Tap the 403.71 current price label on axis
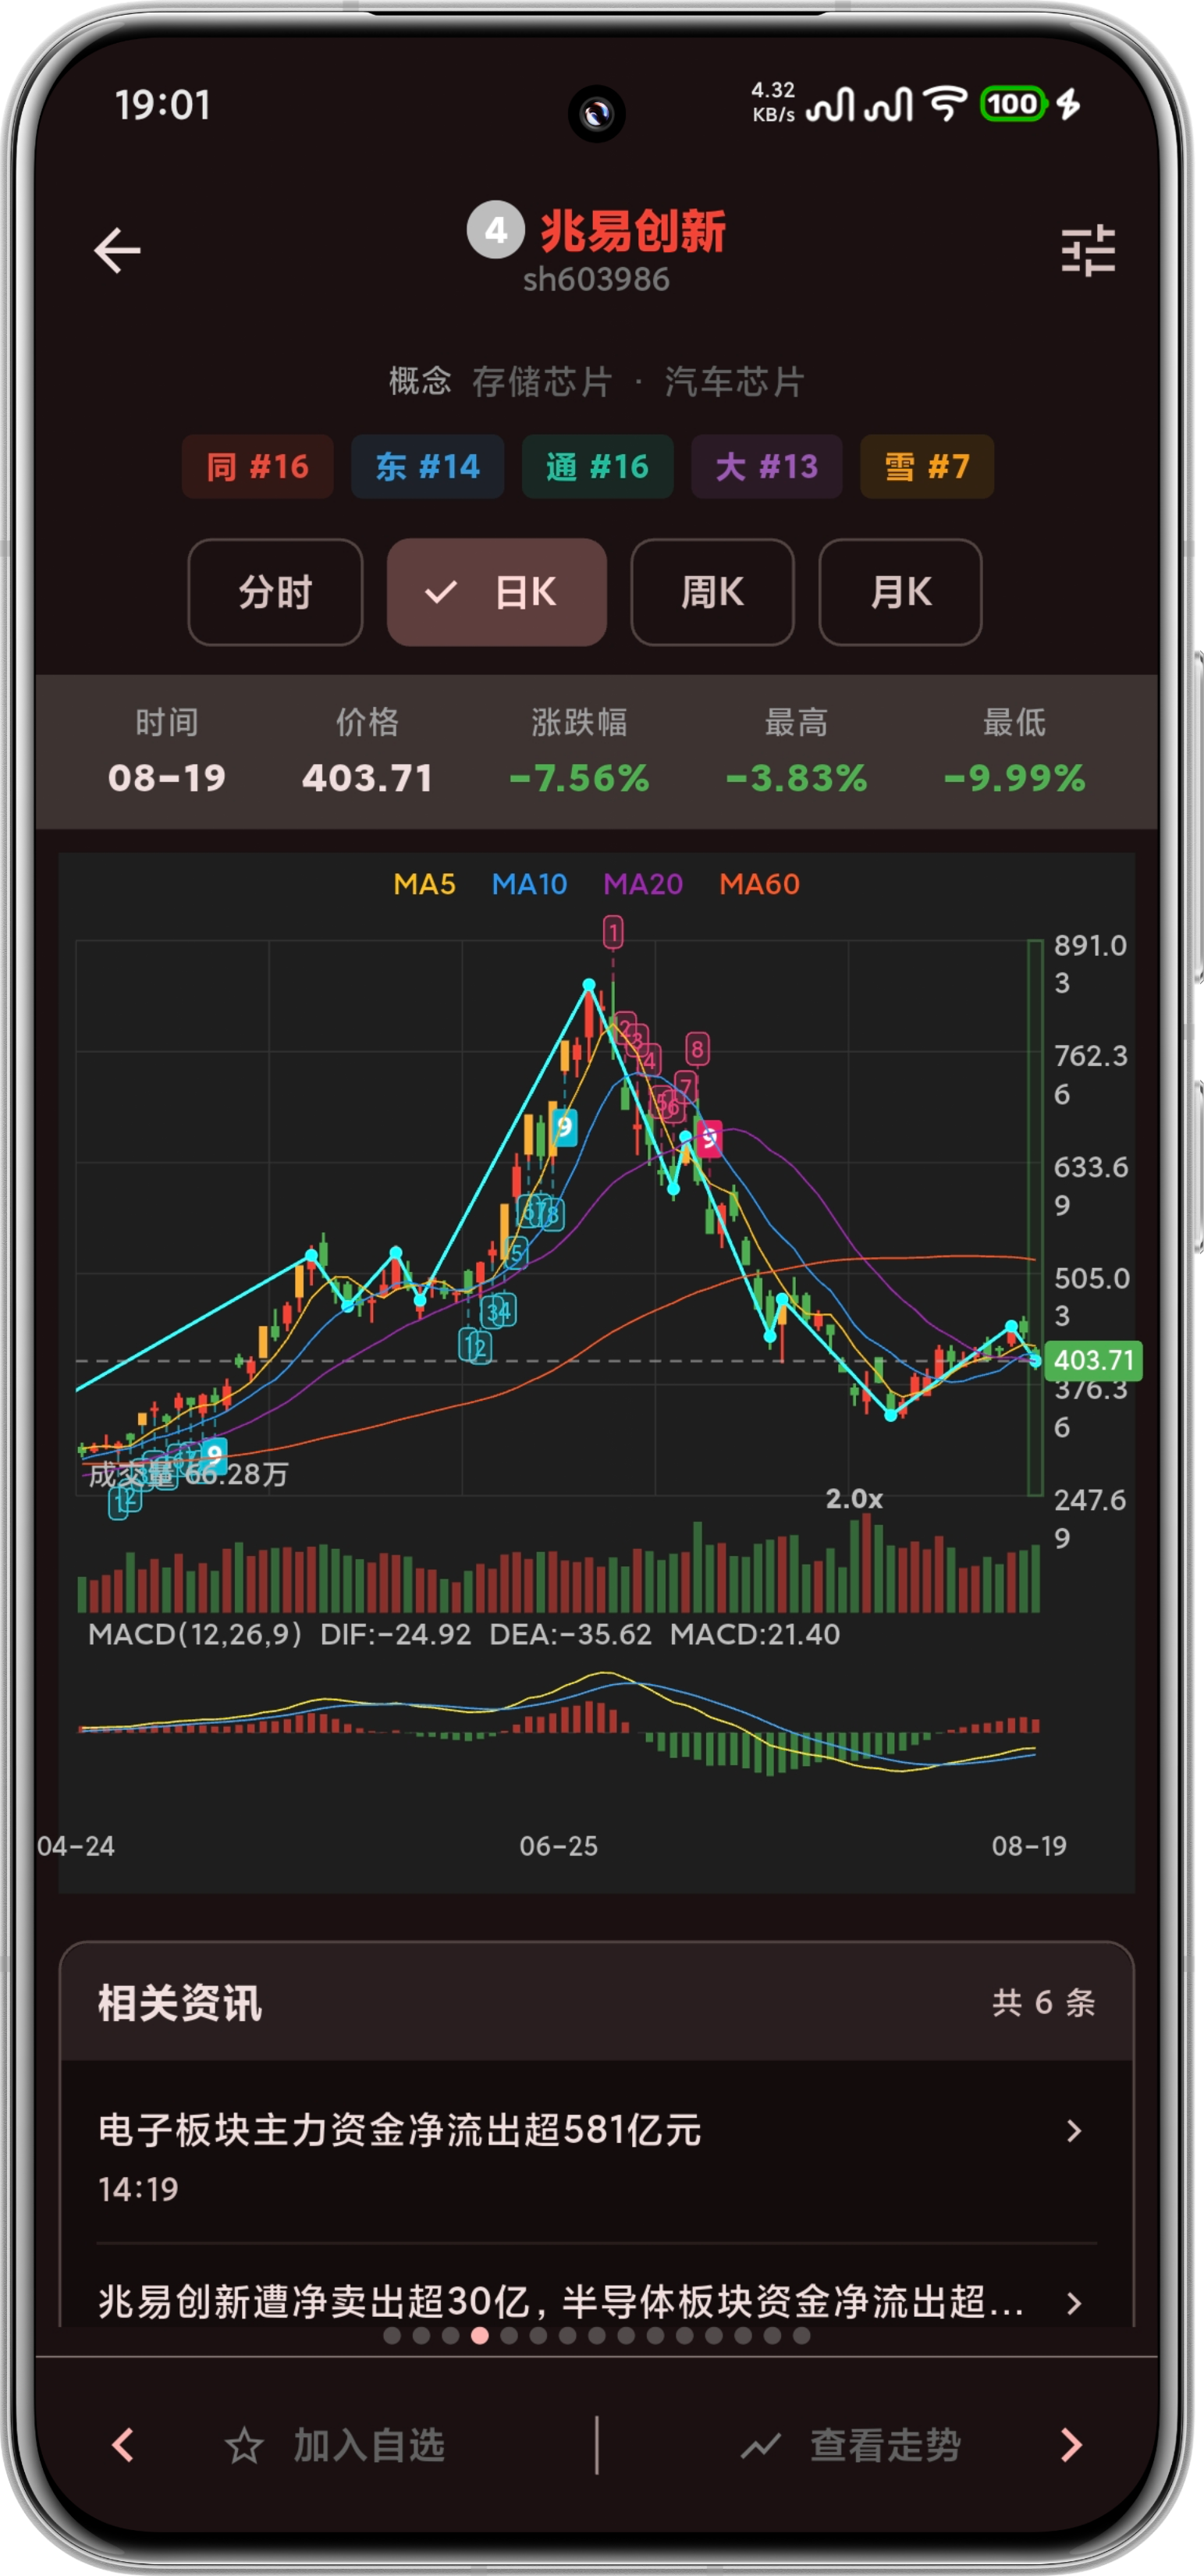The height and width of the screenshot is (2576, 1204). pyautogui.click(x=1094, y=1360)
